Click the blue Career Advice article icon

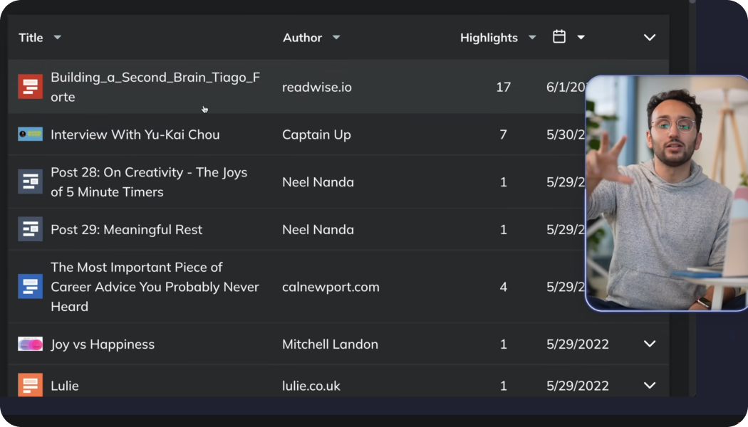tap(30, 286)
